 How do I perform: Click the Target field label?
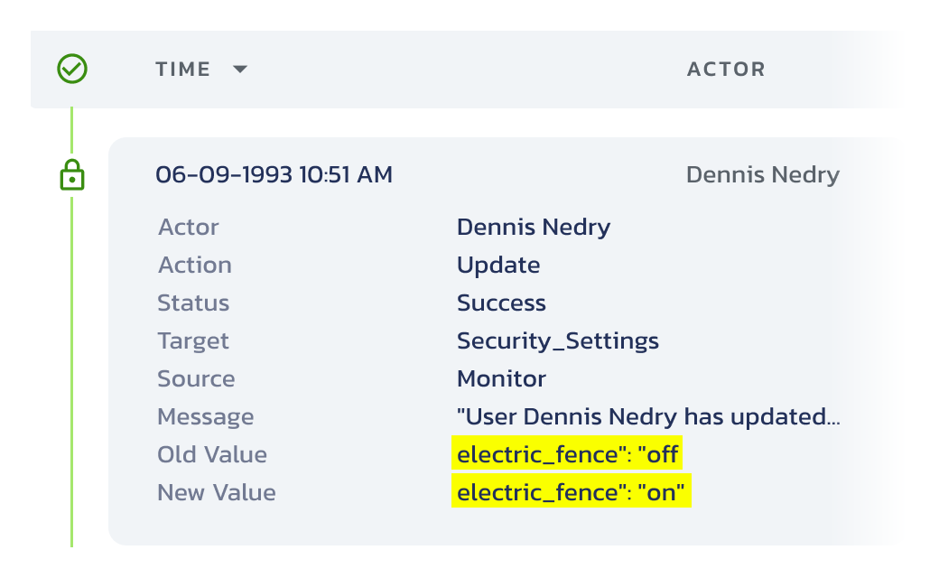[x=193, y=341]
